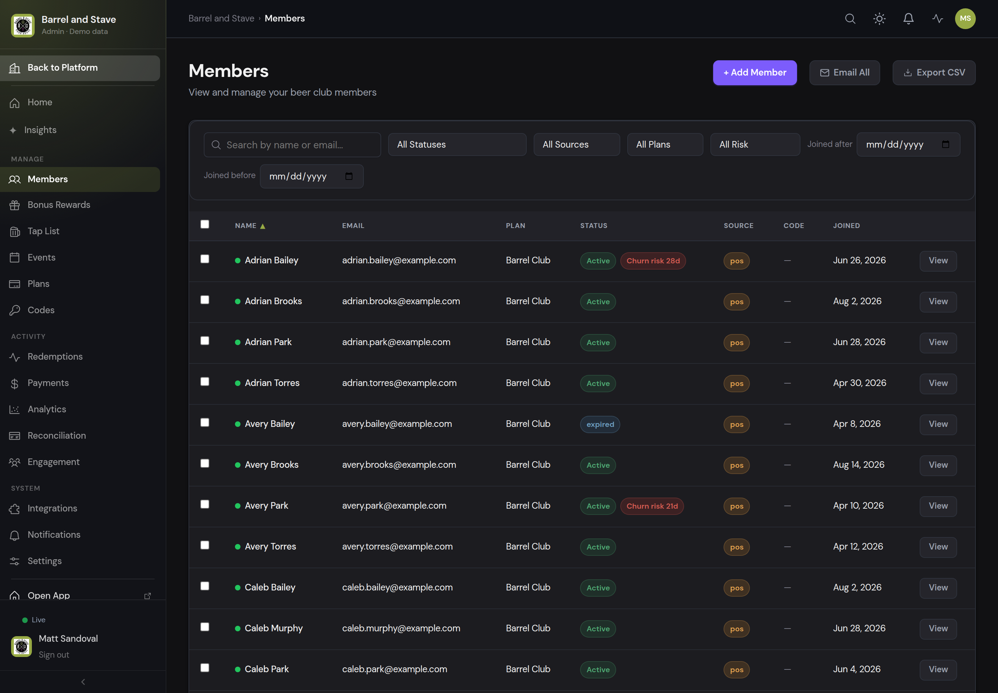The image size is (998, 693).
Task: Toggle light theme sun icon
Action: pos(879,19)
